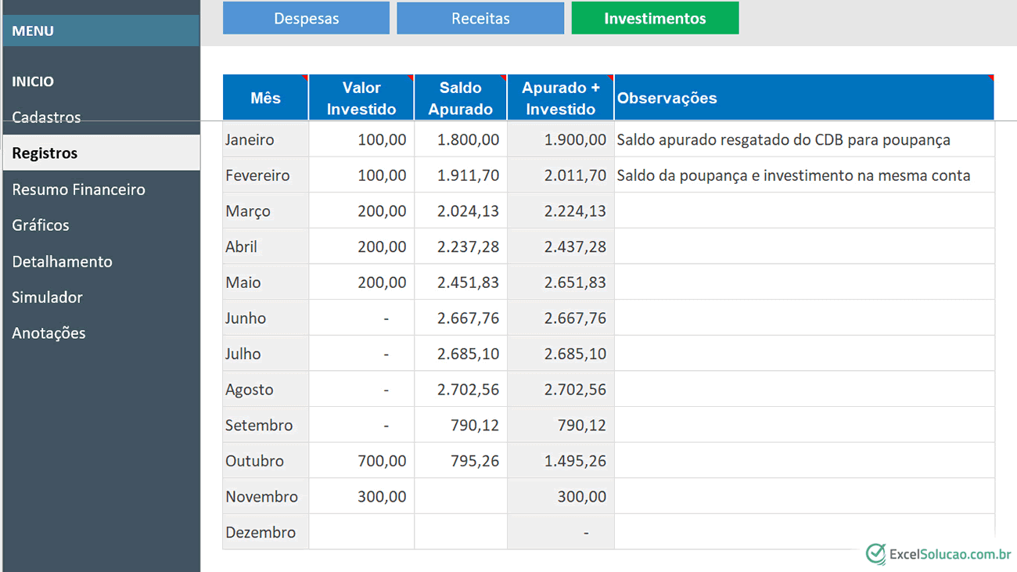The image size is (1017, 572).
Task: Select Janeiro Saldo Apurado 1.800,00
Action: pyautogui.click(x=461, y=139)
